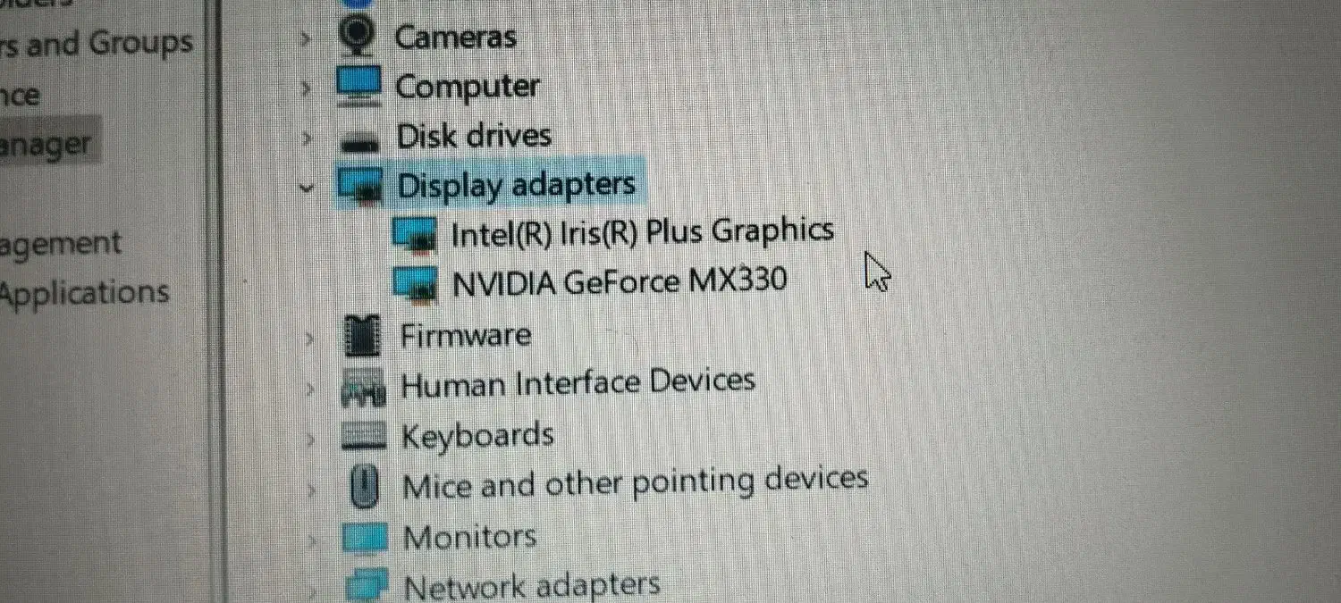Screen dimensions: 1341x603
Task: Select Intel(R) Iris(R) Plus Graphics entry
Action: click(x=643, y=232)
